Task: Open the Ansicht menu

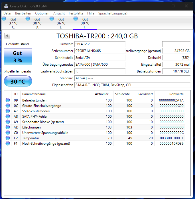Action: point(59,13)
